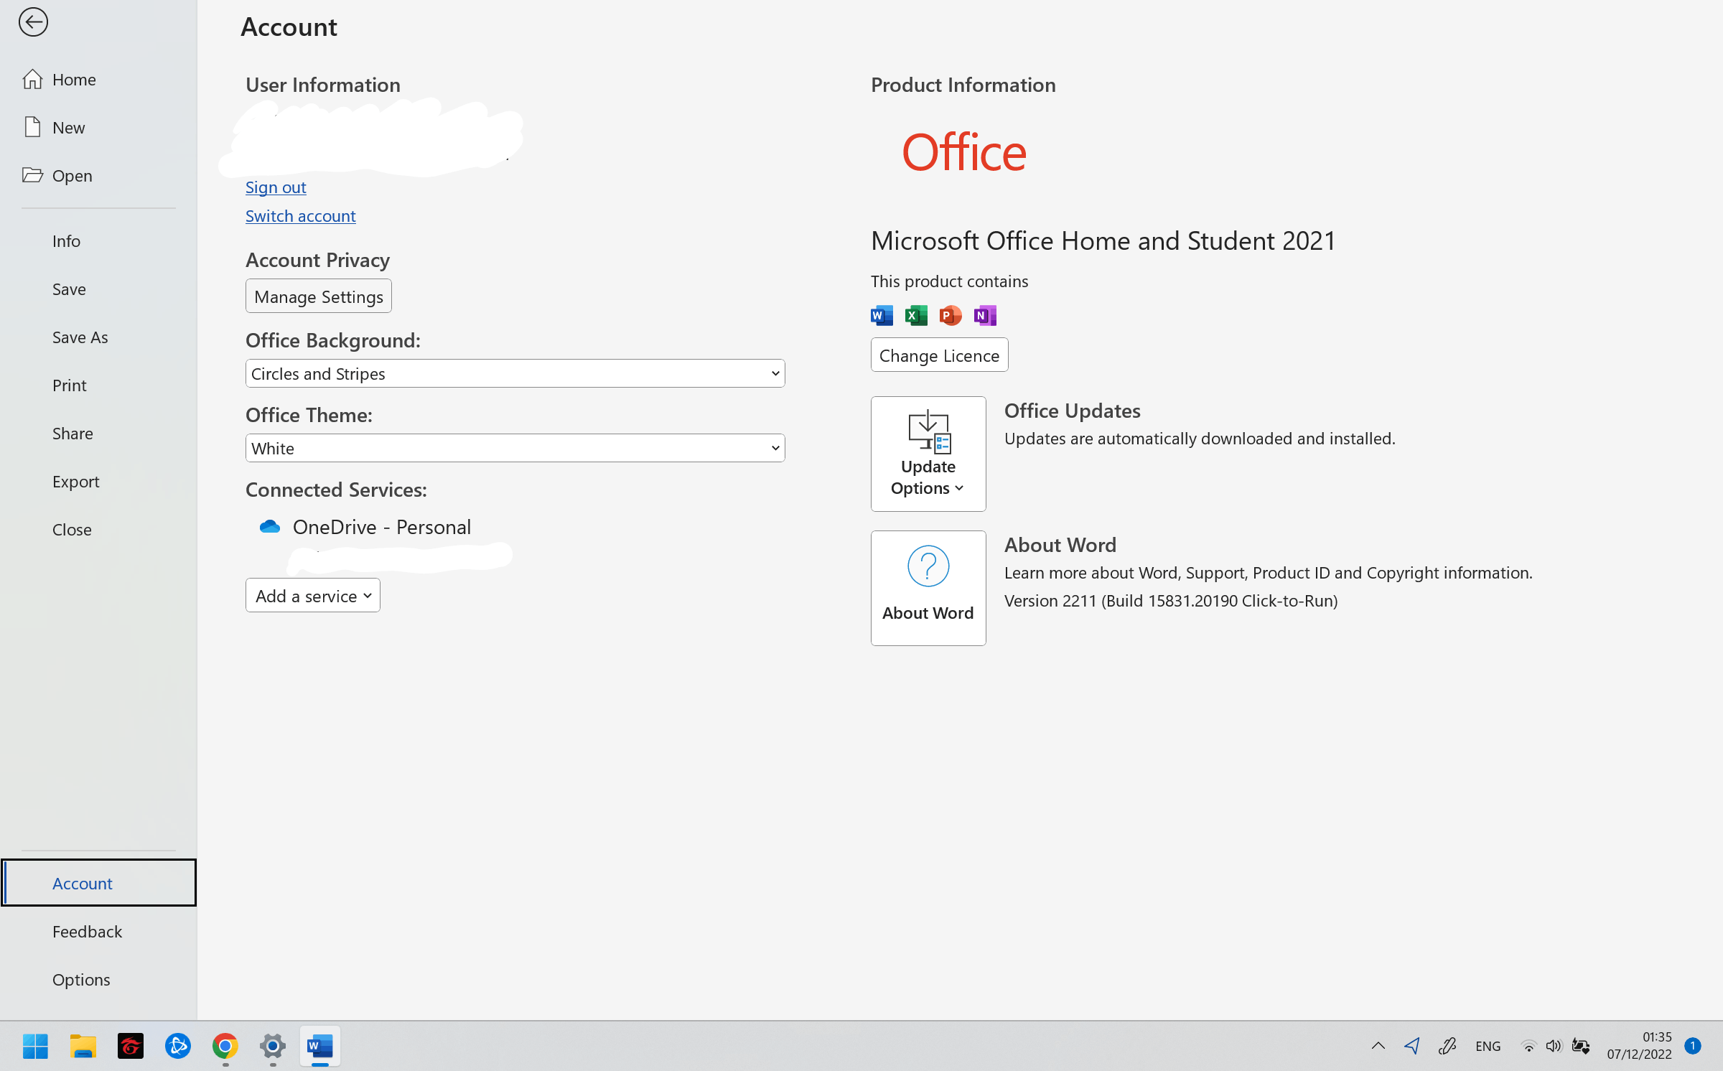
Task: Click the Word icon under This product contains
Action: [882, 315]
